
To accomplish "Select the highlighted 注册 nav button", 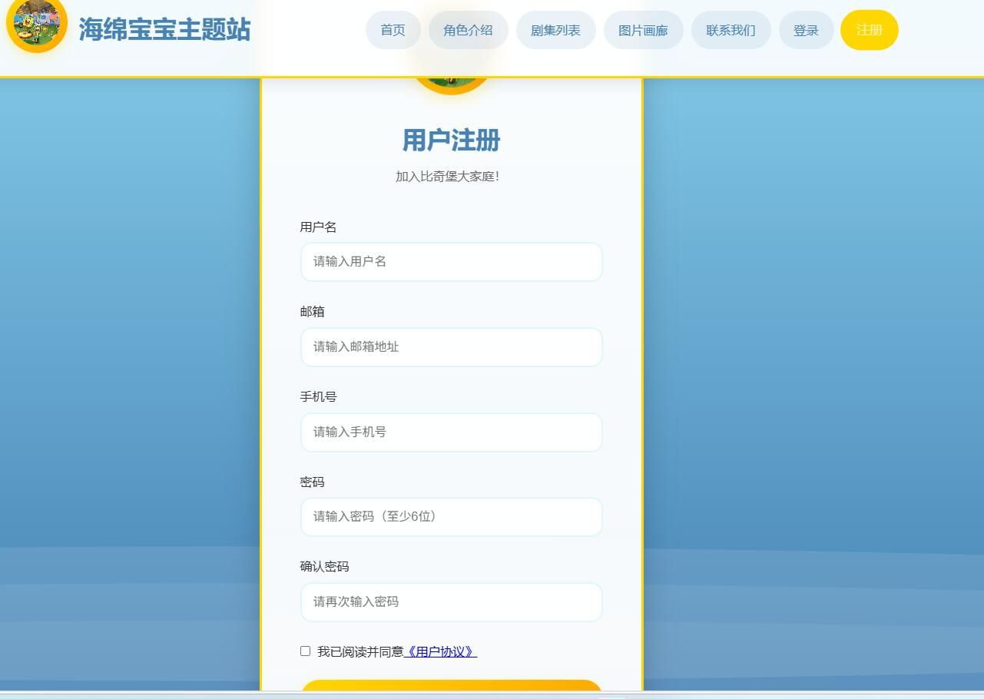I will [869, 30].
